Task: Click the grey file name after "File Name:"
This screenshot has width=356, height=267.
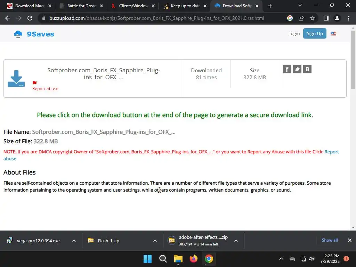Action: pyautogui.click(x=104, y=132)
